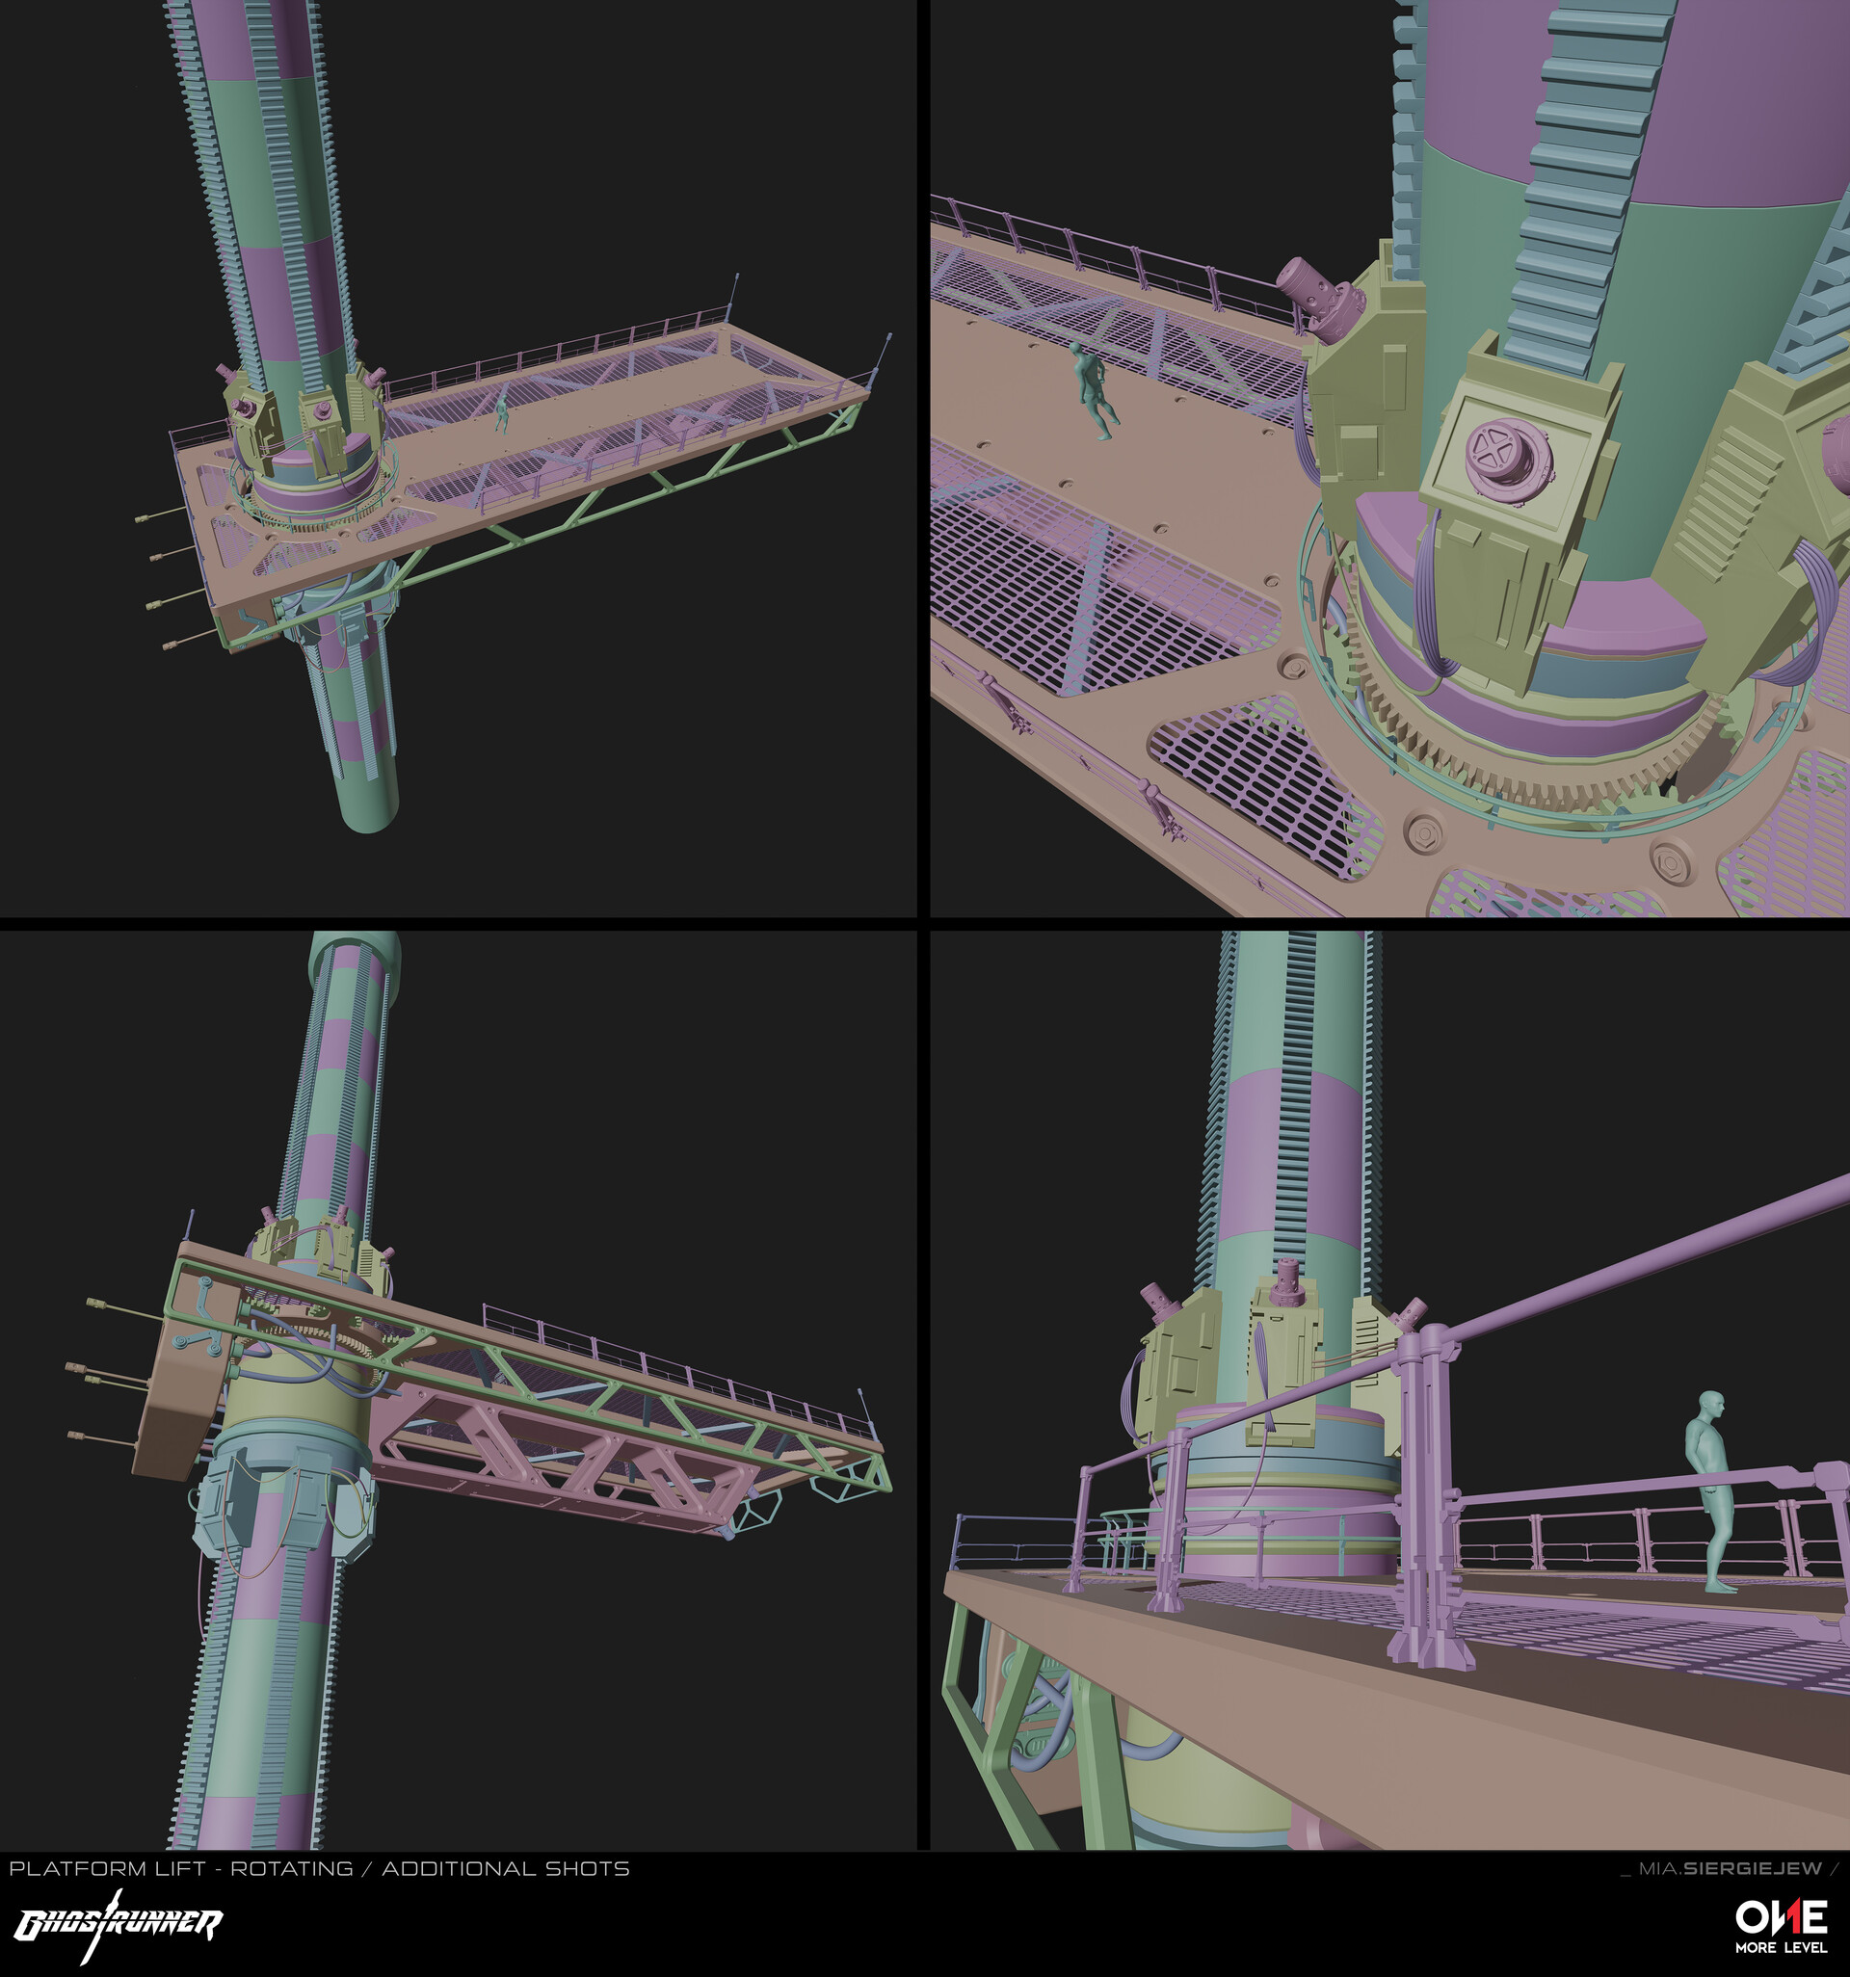
Task: Click the Platform Lift - Rotating title text
Action: pos(181,1868)
